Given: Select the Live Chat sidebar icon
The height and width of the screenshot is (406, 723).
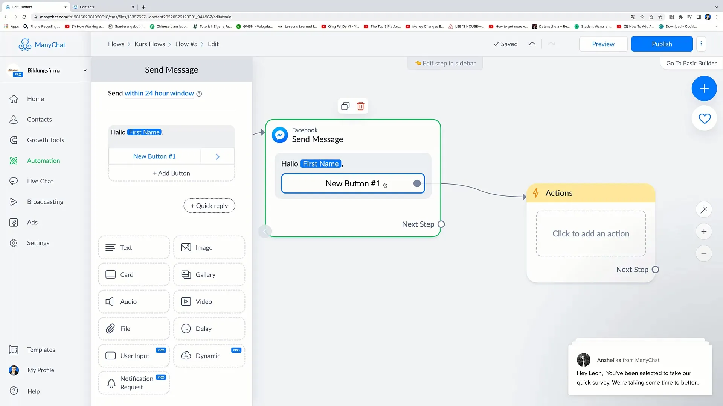Looking at the screenshot, I should [x=14, y=181].
